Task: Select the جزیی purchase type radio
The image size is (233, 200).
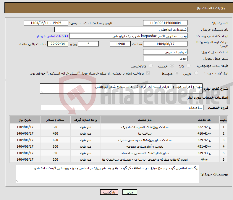Action: [196, 73]
